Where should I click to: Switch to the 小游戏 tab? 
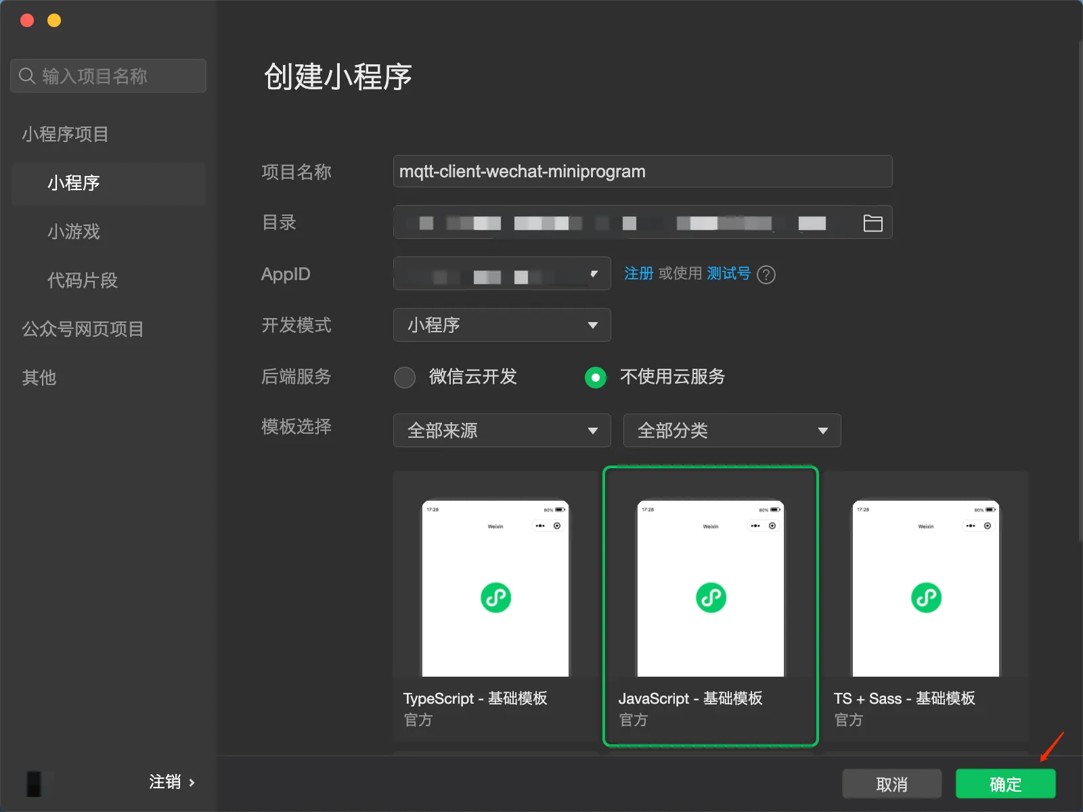click(74, 231)
